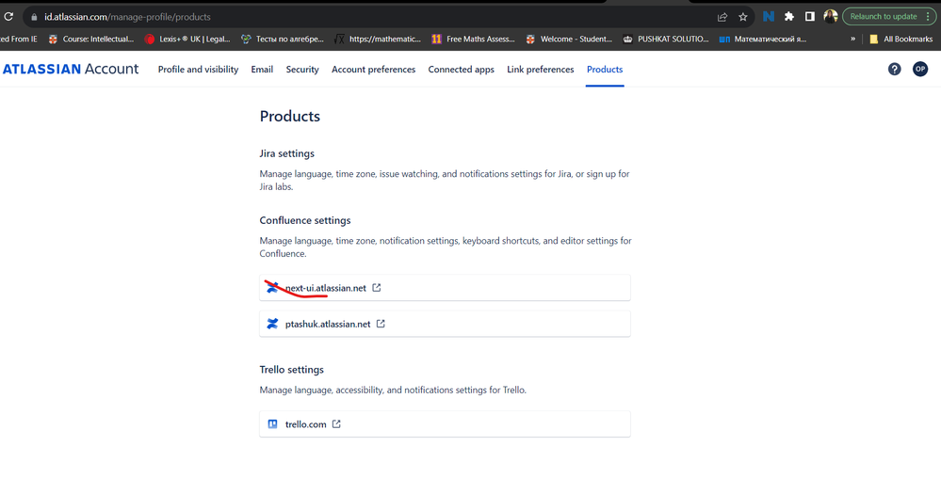Click the external link icon beside trello.com
The height and width of the screenshot is (494, 941).
point(336,423)
